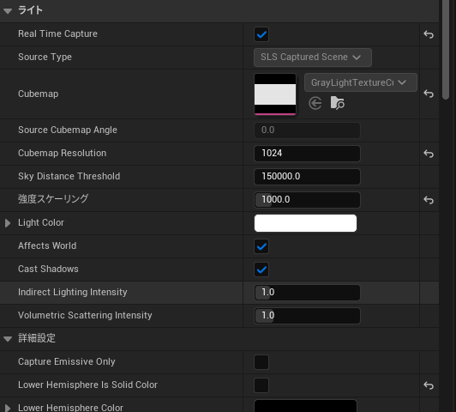
Task: Disable Cast Shadows checkbox
Action: (261, 270)
